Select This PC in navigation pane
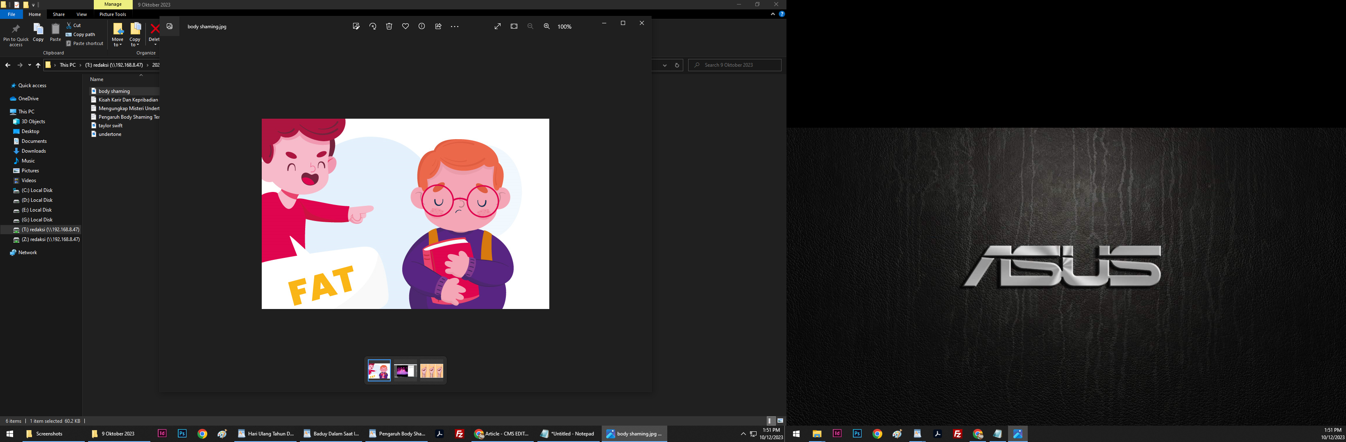 pyautogui.click(x=26, y=112)
